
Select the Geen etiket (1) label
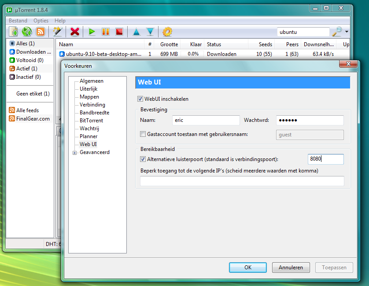click(x=33, y=94)
